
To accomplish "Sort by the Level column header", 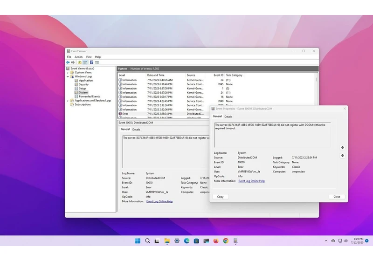I will click(131, 75).
